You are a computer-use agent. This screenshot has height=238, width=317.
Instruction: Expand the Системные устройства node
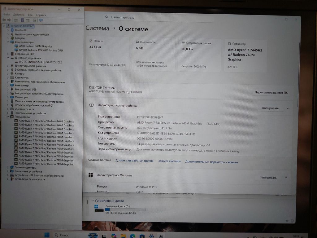coord(8,171)
